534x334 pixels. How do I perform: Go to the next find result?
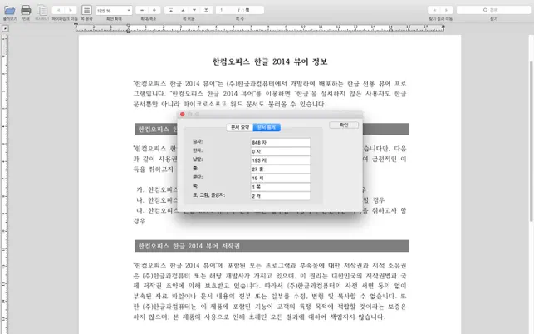pos(447,10)
